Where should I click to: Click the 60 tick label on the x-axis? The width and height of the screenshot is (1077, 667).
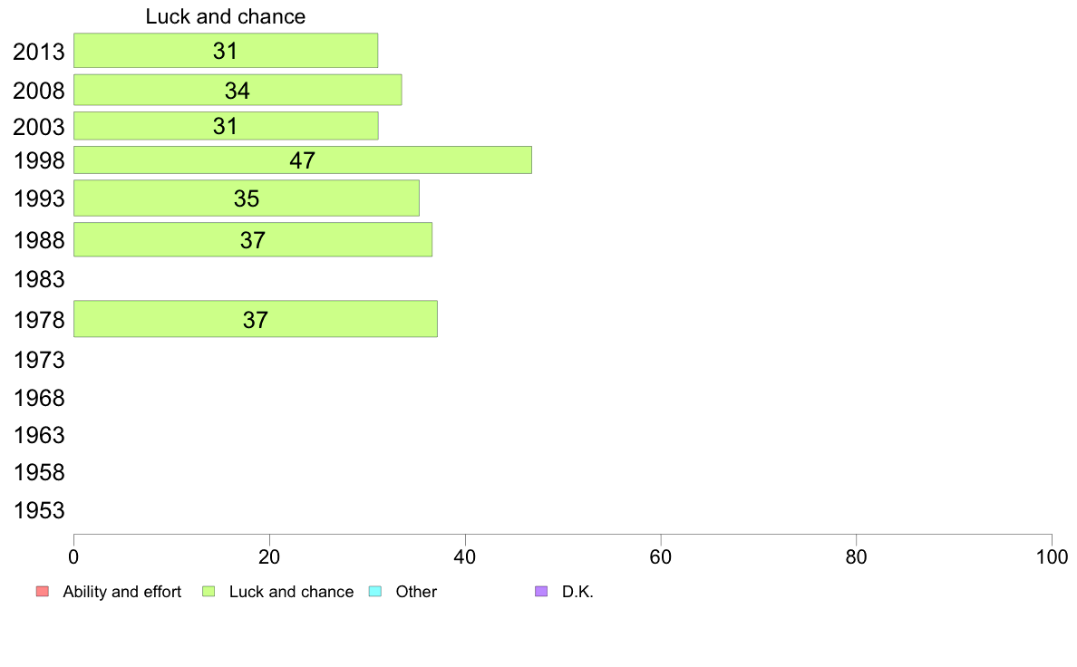660,555
